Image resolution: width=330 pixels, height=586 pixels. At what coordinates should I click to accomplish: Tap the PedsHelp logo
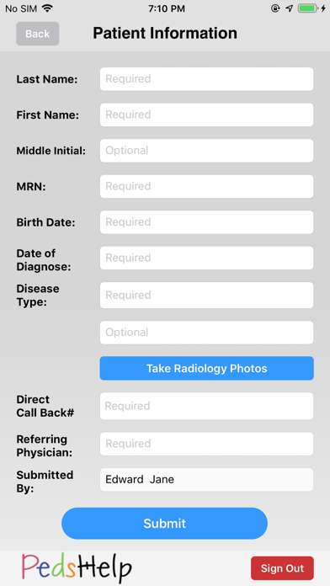tap(77, 567)
